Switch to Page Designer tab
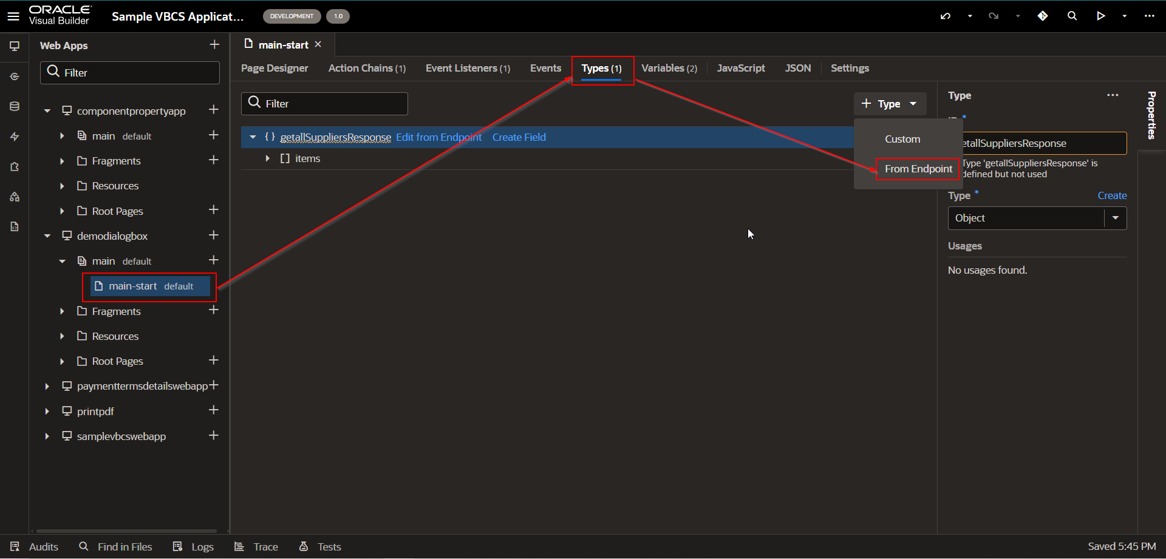The height and width of the screenshot is (559, 1166). (x=274, y=68)
